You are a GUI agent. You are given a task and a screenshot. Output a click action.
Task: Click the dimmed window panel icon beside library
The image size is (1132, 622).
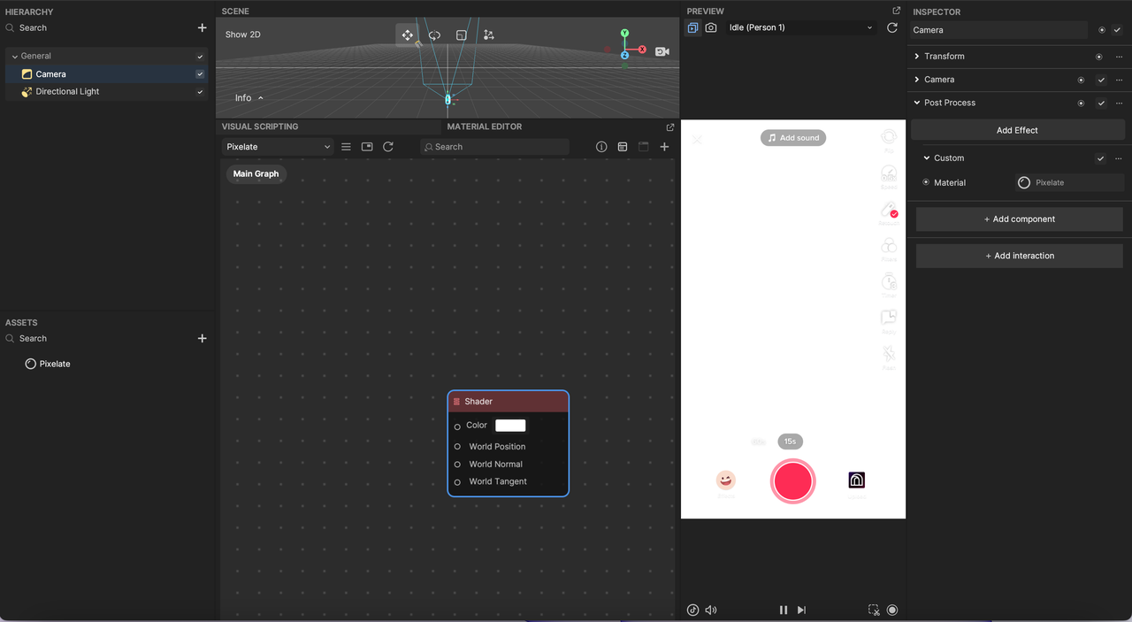pos(643,147)
